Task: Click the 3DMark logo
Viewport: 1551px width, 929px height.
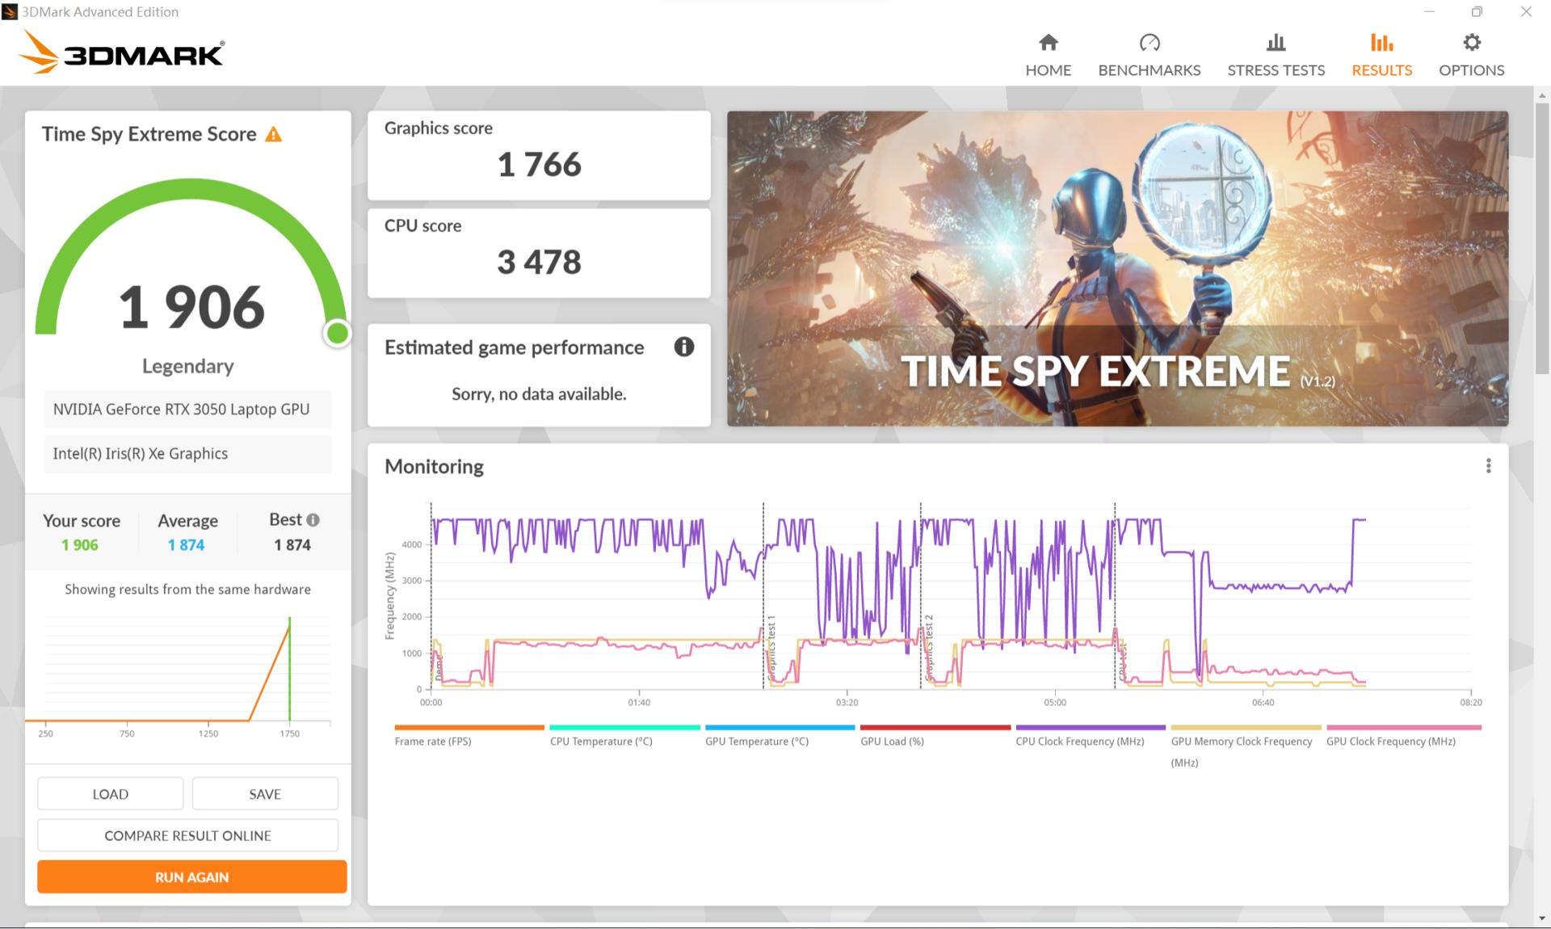Action: tap(121, 53)
